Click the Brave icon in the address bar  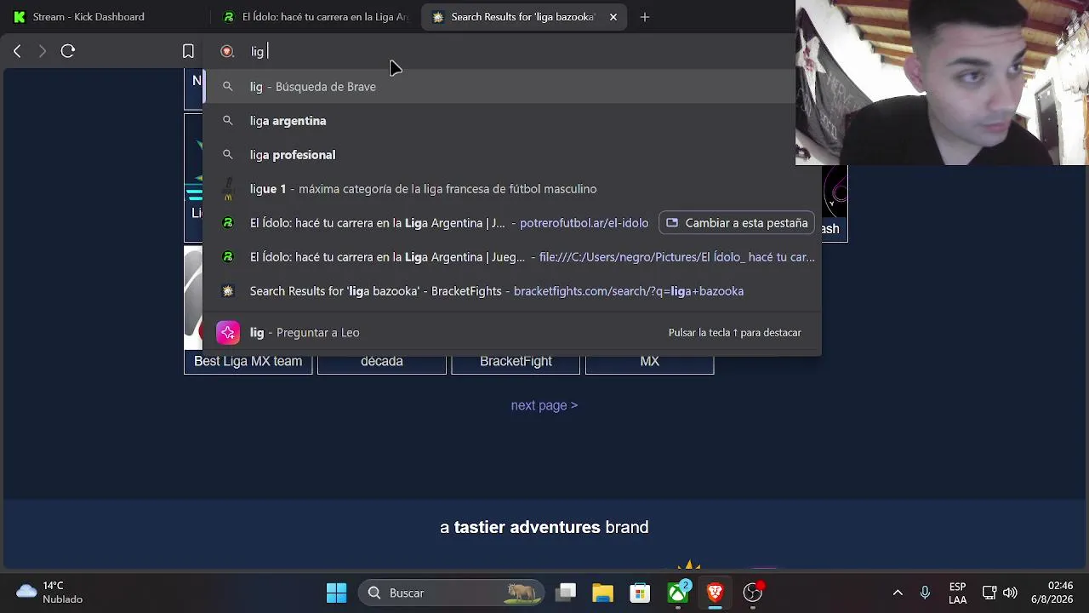tap(227, 51)
